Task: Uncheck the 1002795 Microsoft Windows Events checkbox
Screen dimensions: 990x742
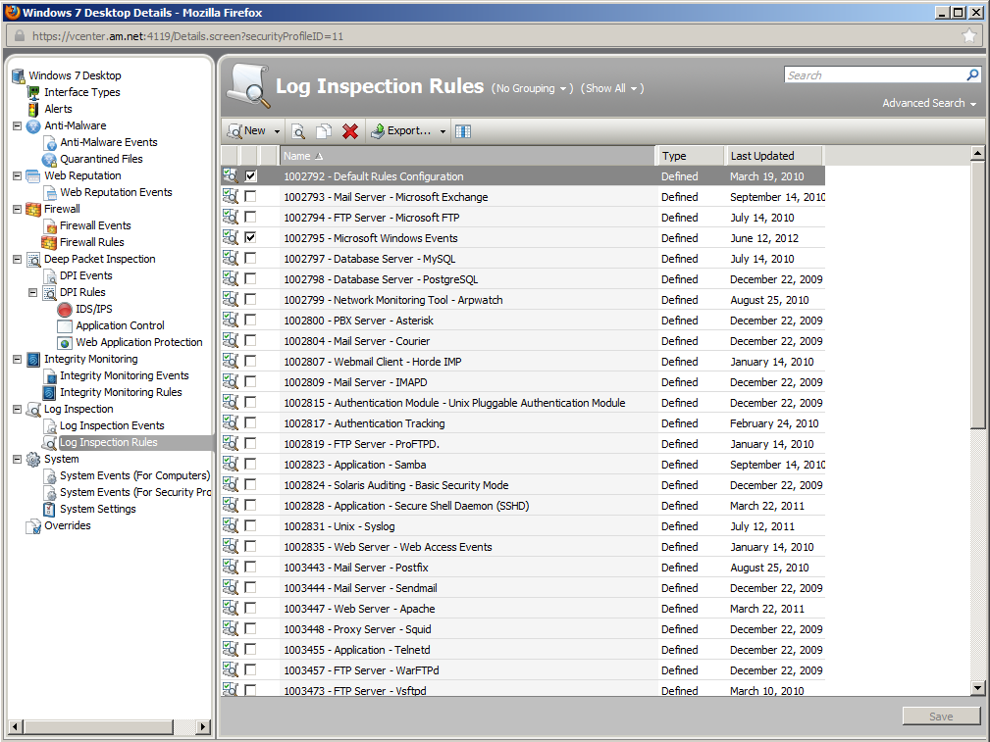Action: [250, 238]
